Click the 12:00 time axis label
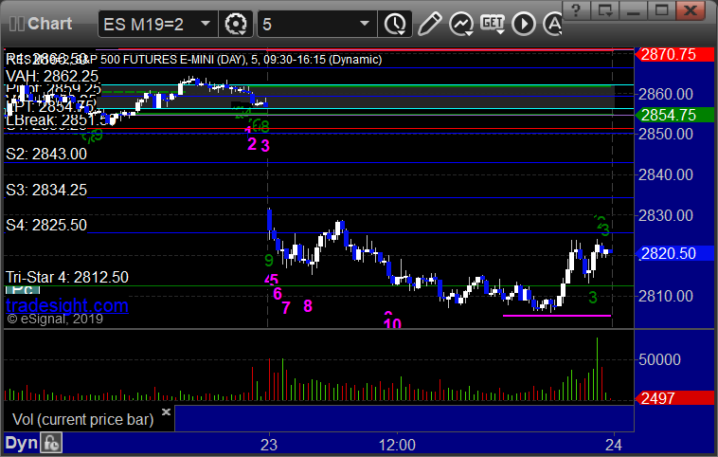718x457 pixels. click(397, 445)
